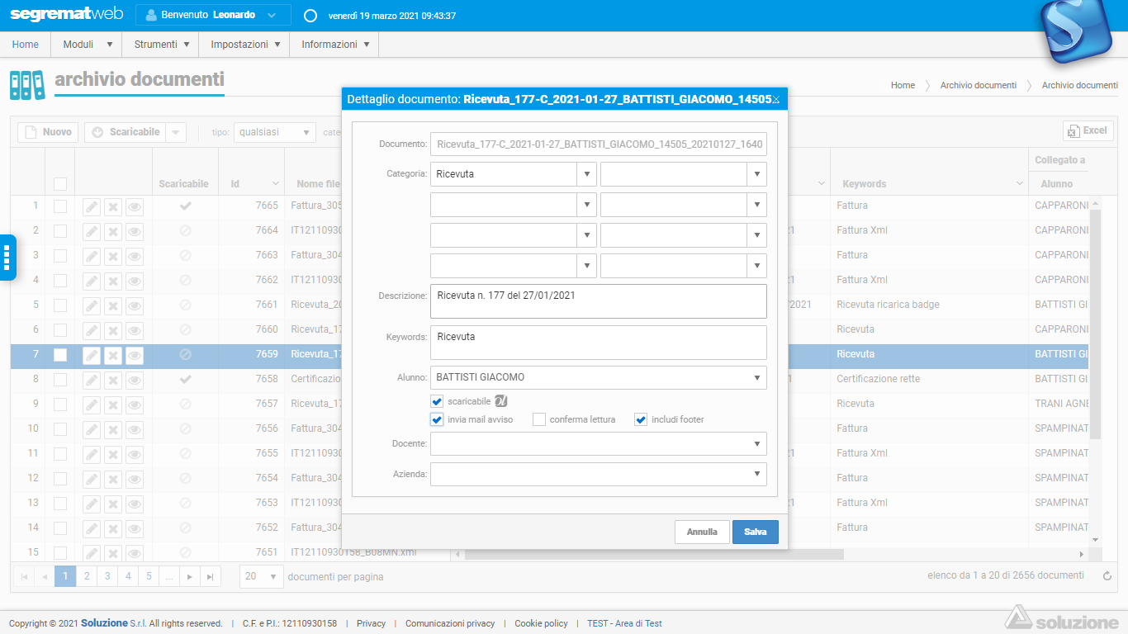Open the Docente dropdown
This screenshot has height=634, width=1128.
[x=599, y=443]
